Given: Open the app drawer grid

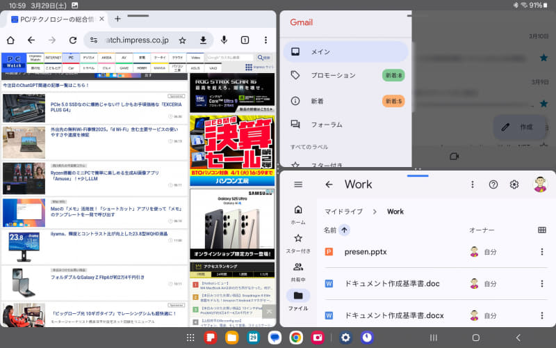Looking at the screenshot, I should [x=190, y=338].
